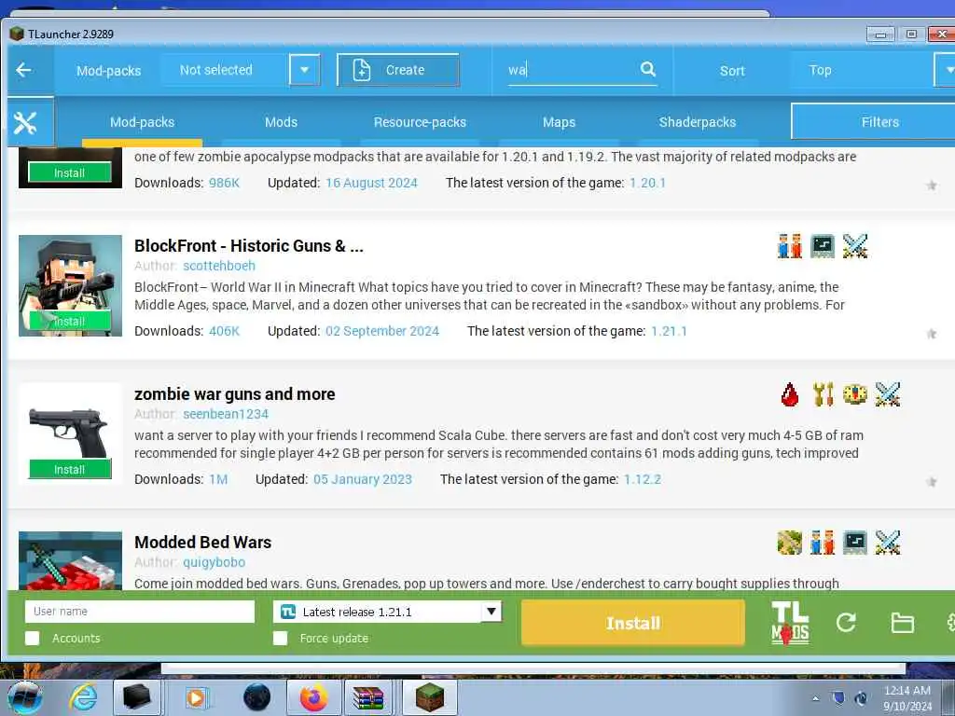Image resolution: width=955 pixels, height=716 pixels.
Task: Click two-players icon on Modded Bed Wars
Action: coord(823,543)
